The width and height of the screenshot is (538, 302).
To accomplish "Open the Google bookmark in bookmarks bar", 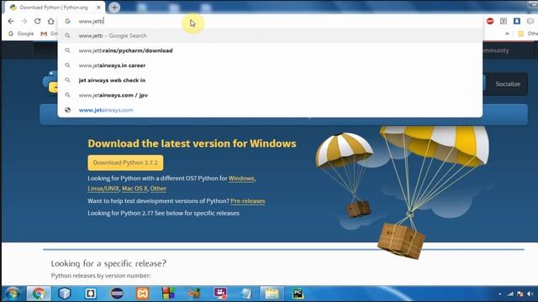I will click(x=21, y=34).
